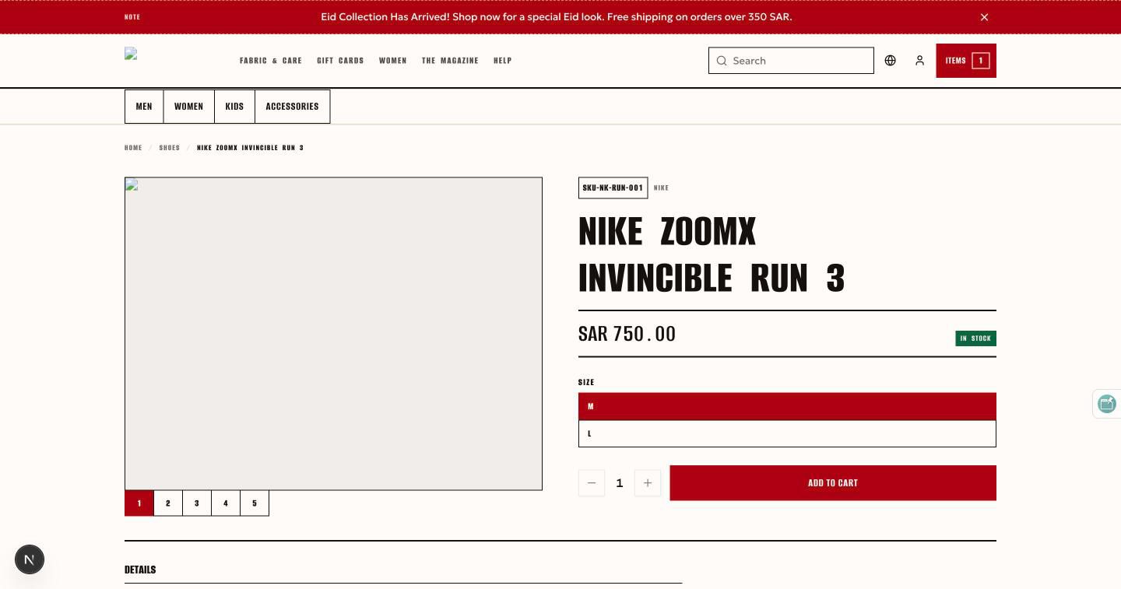Open the Next.js dev tools badge

pos(30,559)
